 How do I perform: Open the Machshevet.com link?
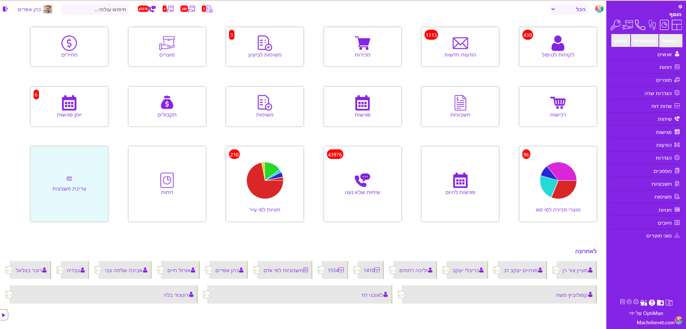tap(655, 323)
